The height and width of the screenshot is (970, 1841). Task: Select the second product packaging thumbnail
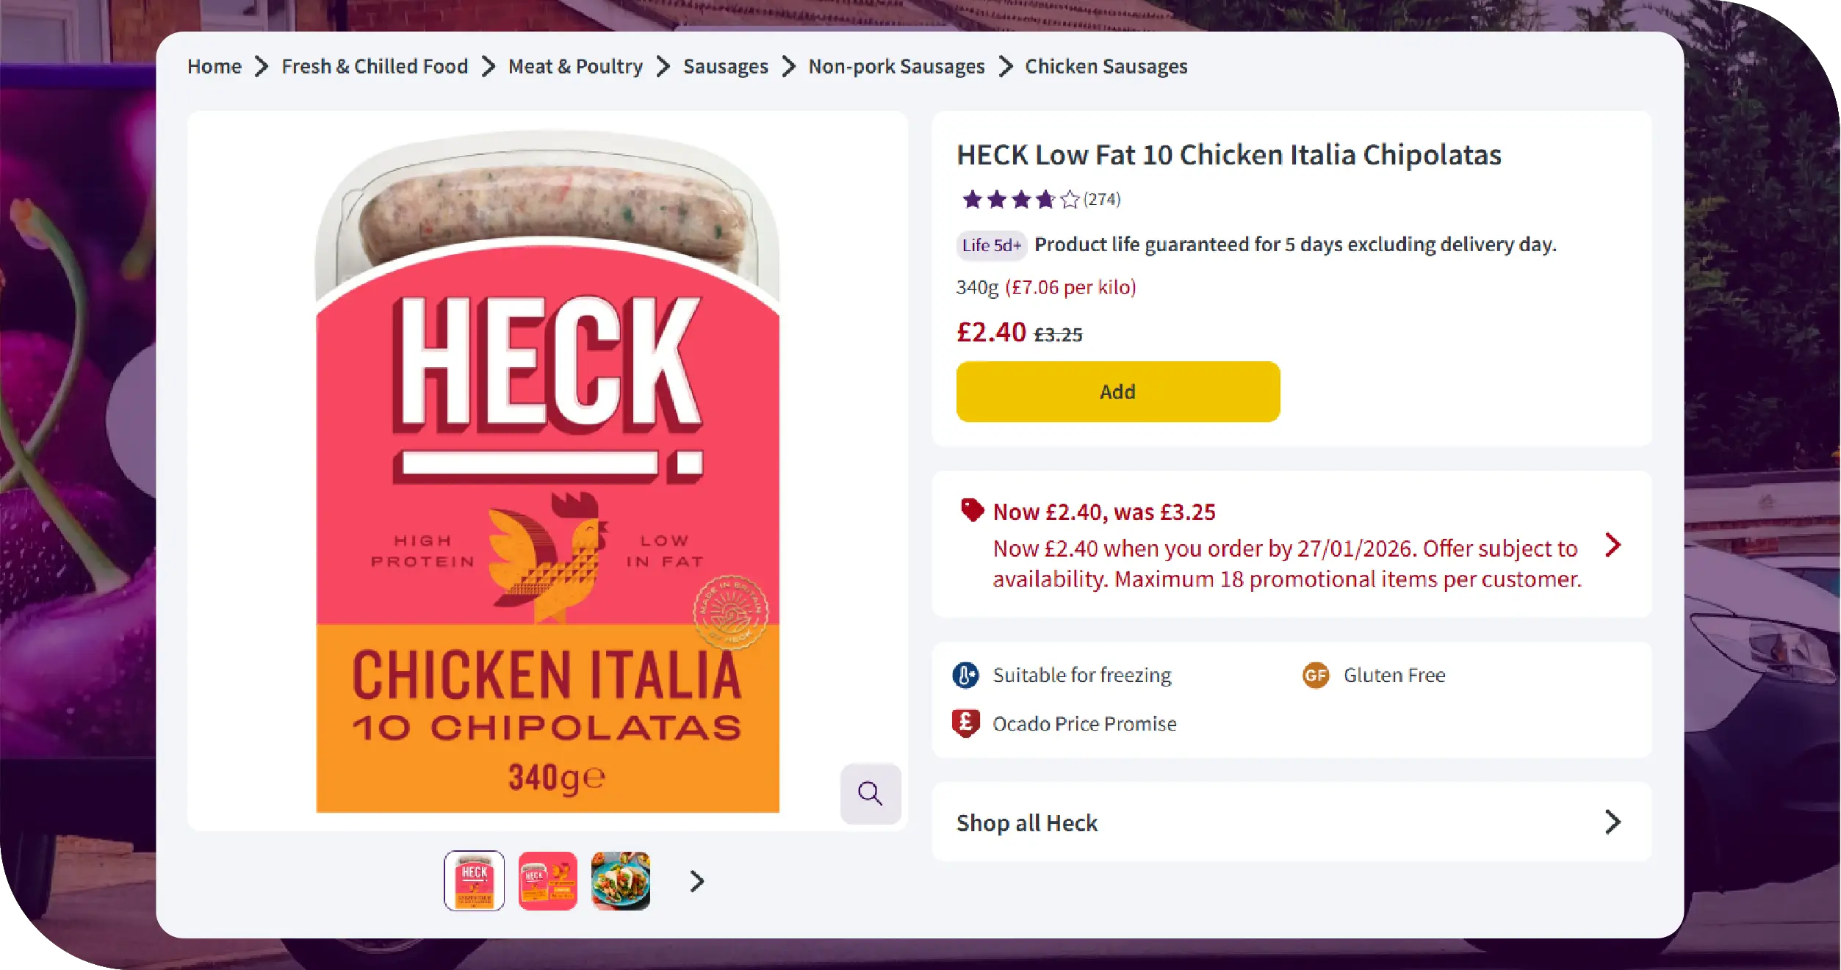(547, 880)
